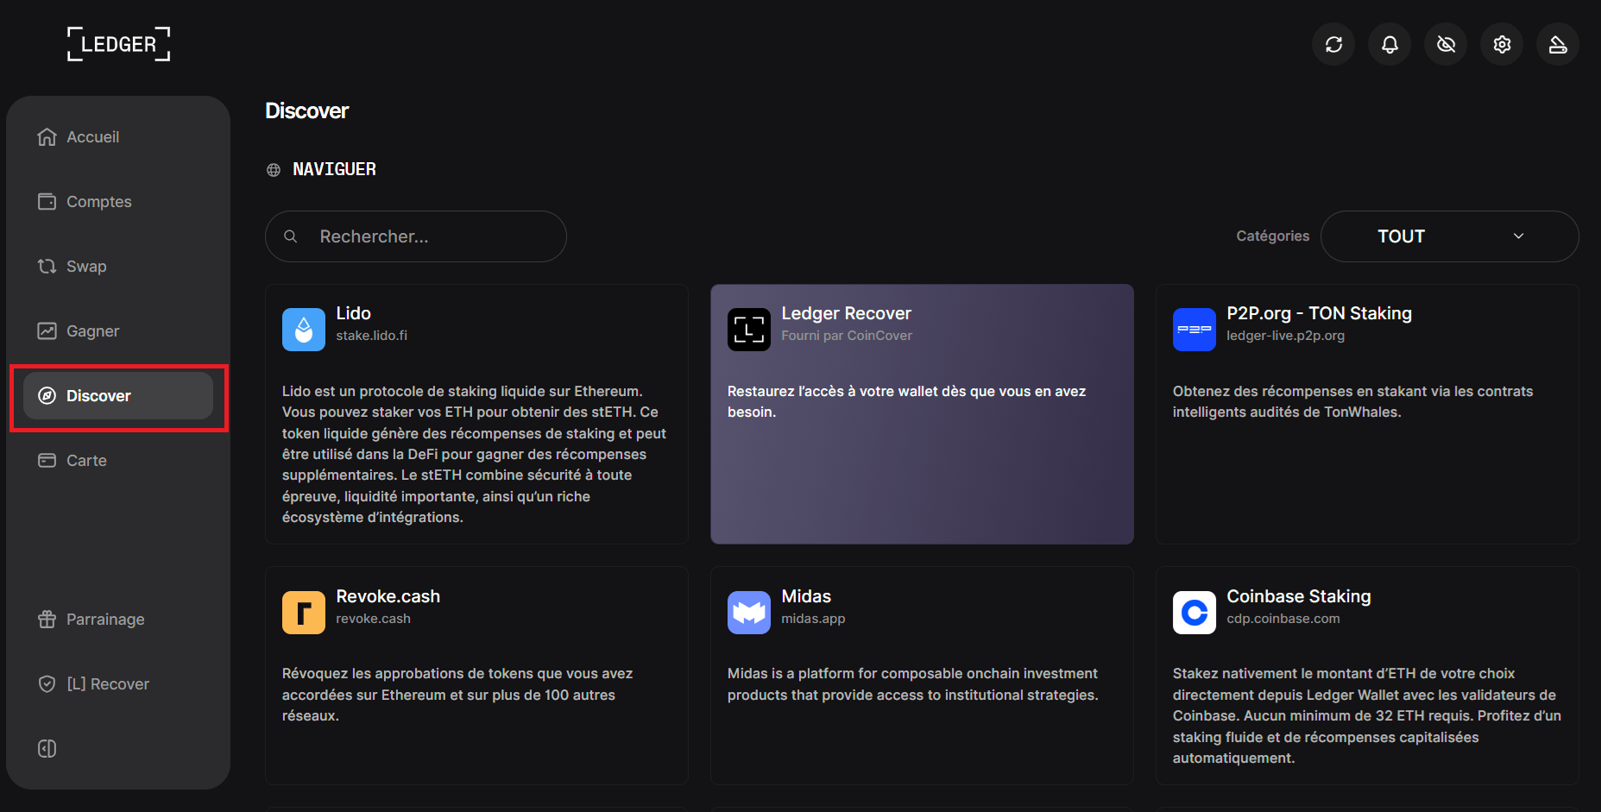This screenshot has width=1601, height=812.
Task: Click the Carte card icon
Action: coord(47,461)
